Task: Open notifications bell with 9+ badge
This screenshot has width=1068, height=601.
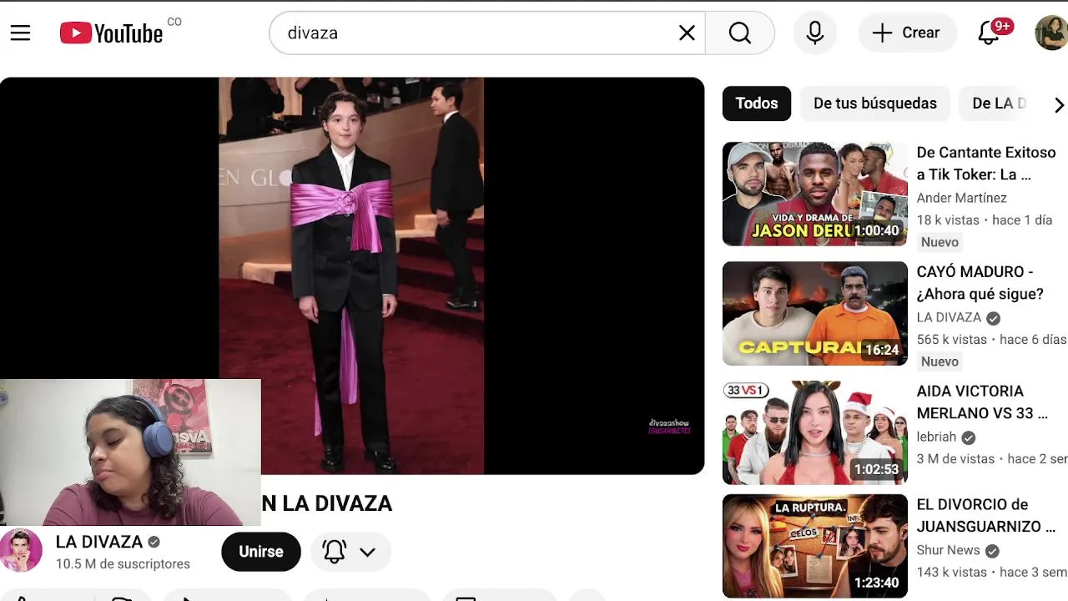Action: click(990, 33)
